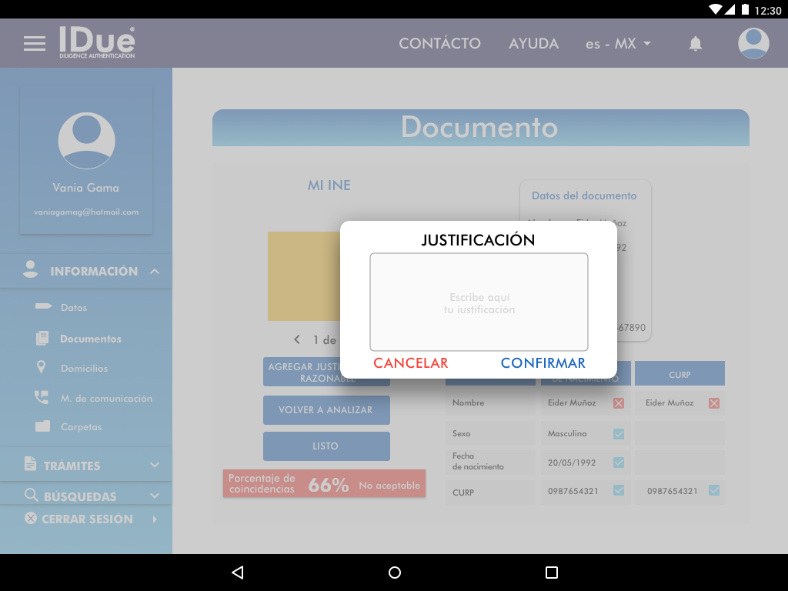Collapse the INFORMACIÓN section
788x591 pixels.
(x=155, y=272)
